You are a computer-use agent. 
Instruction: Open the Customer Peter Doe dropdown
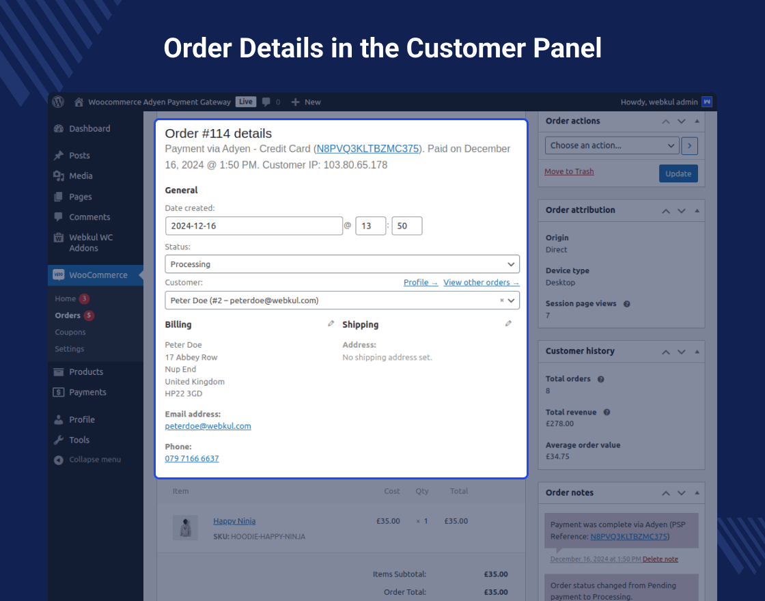(342, 300)
